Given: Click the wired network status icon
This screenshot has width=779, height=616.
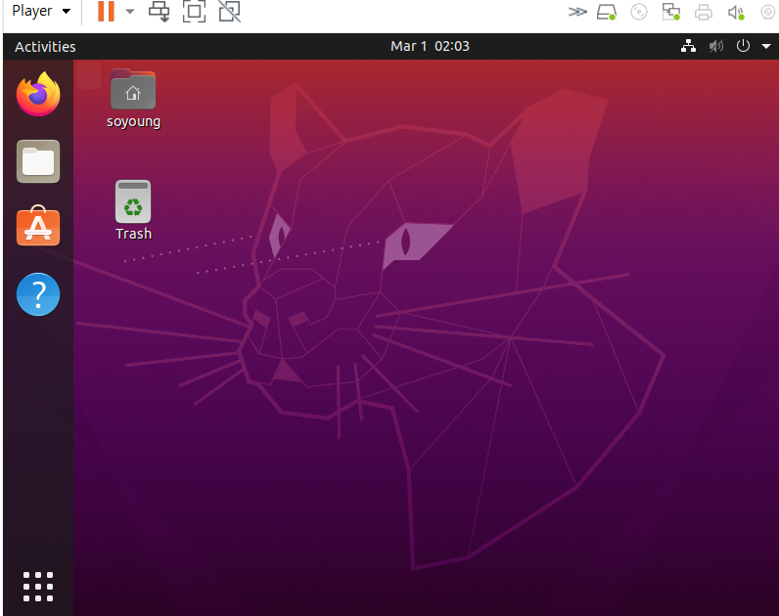Looking at the screenshot, I should click(x=688, y=46).
